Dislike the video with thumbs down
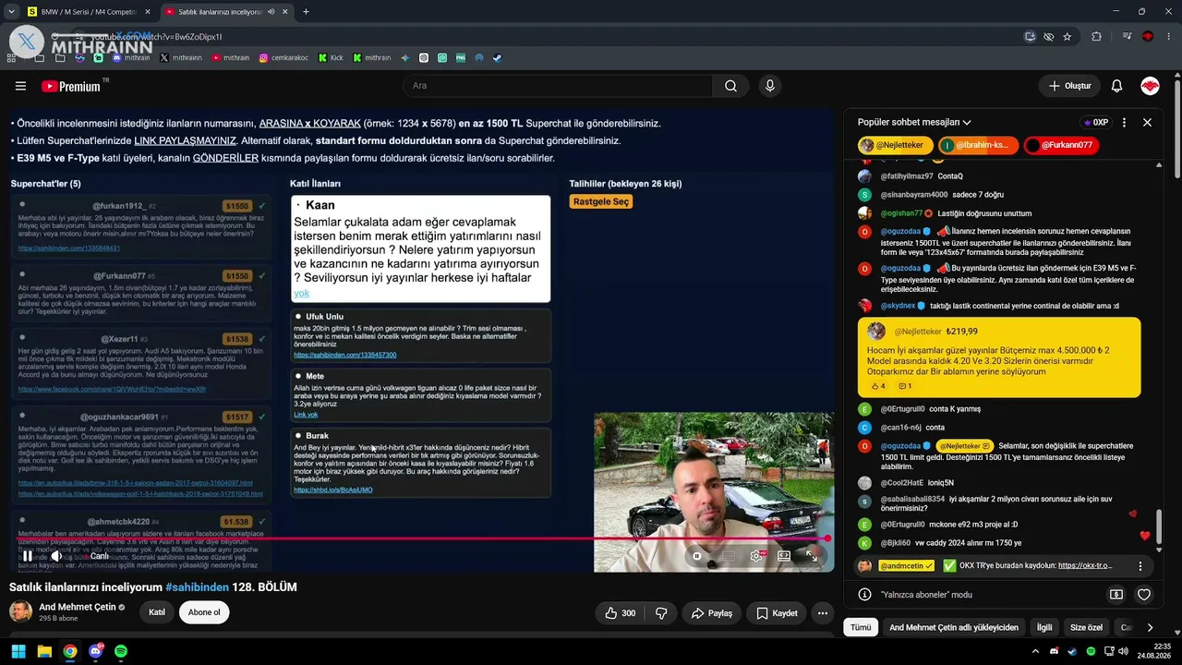 [x=661, y=612]
